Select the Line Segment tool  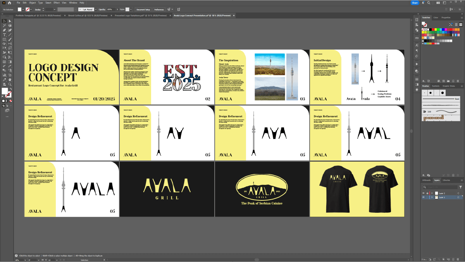coord(10,34)
